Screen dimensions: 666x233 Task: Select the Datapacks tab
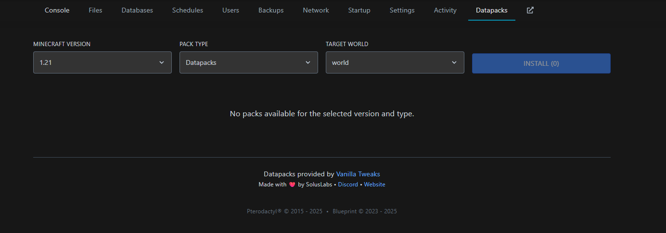click(x=491, y=10)
